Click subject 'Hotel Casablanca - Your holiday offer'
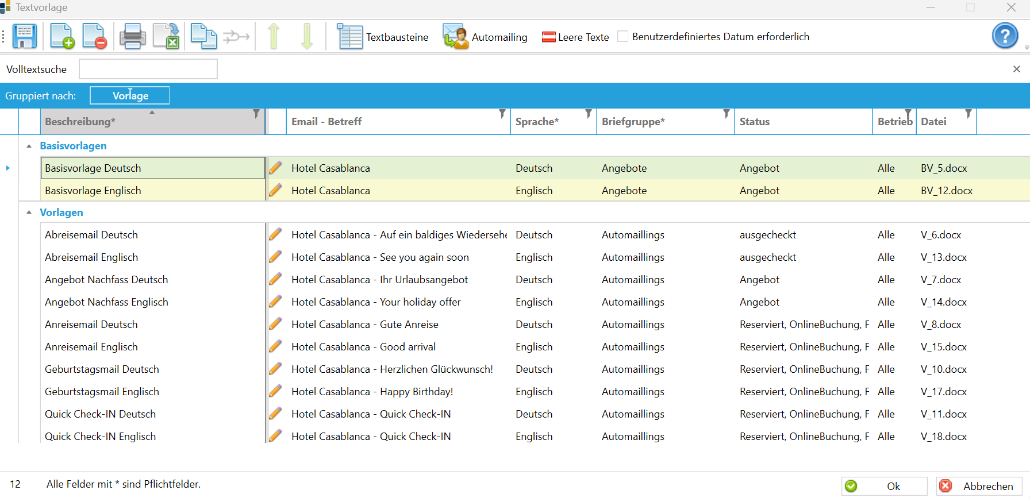 tap(376, 302)
